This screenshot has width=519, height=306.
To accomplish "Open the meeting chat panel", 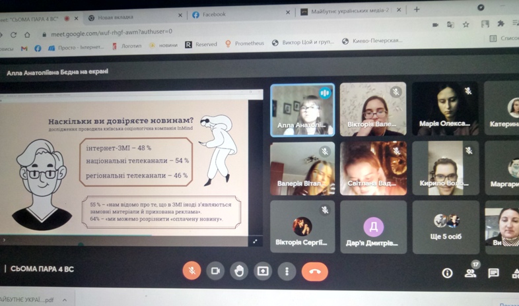I will [493, 273].
